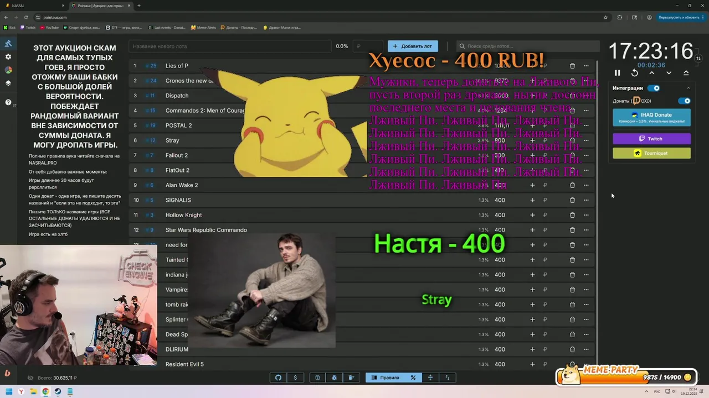
Task: Toggle the percent display button
Action: click(413, 378)
